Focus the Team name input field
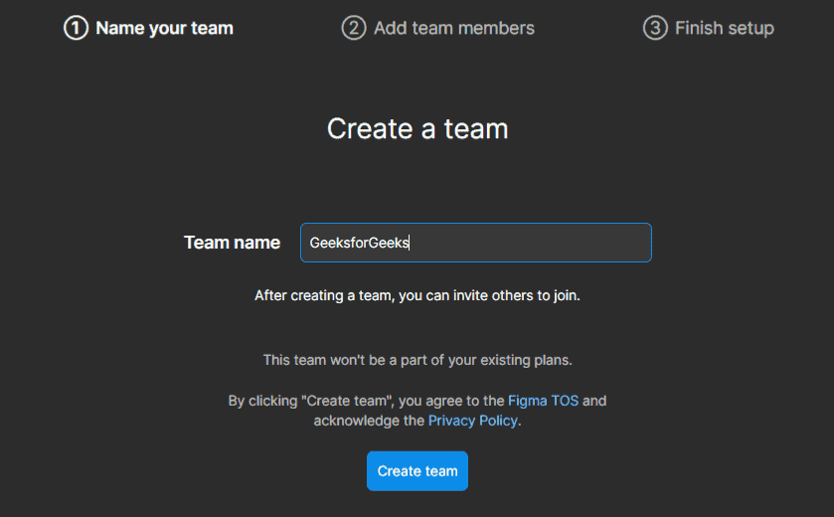 (x=476, y=243)
